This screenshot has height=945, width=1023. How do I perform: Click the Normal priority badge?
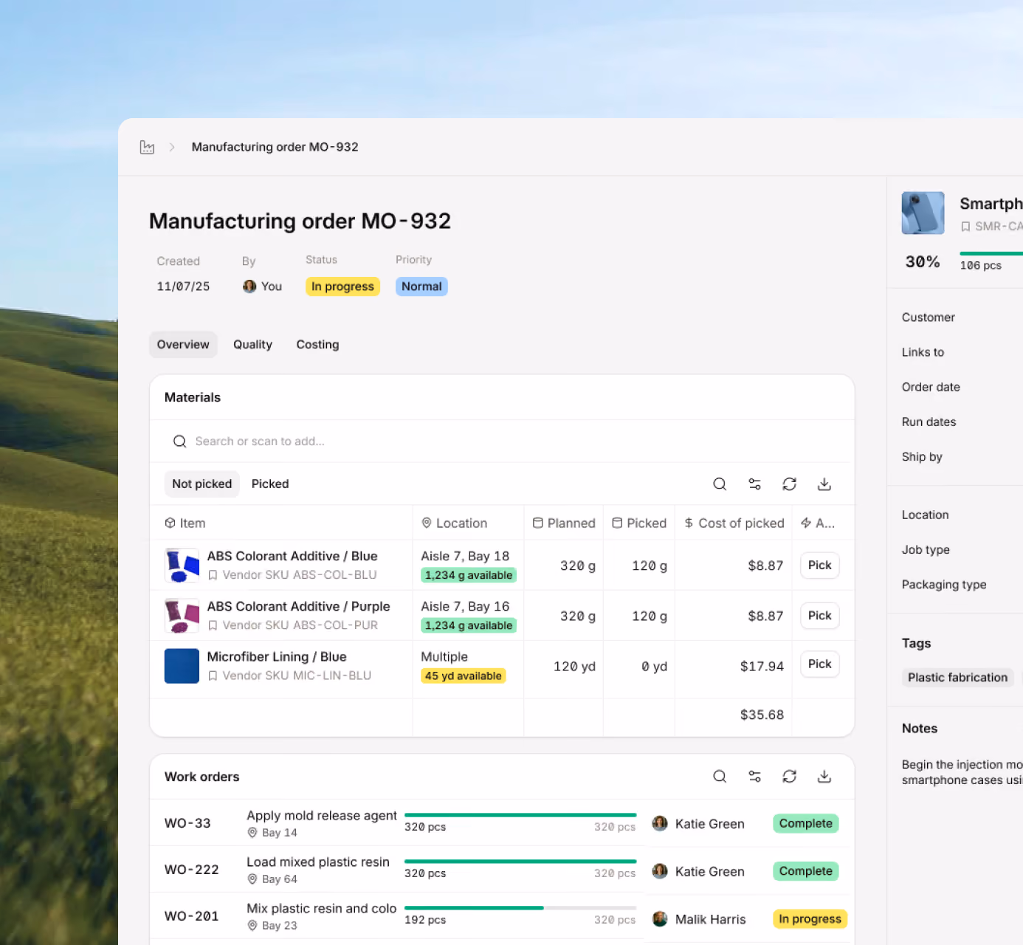[421, 286]
